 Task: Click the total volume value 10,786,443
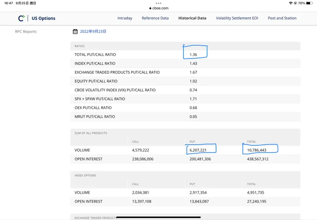[257, 150]
